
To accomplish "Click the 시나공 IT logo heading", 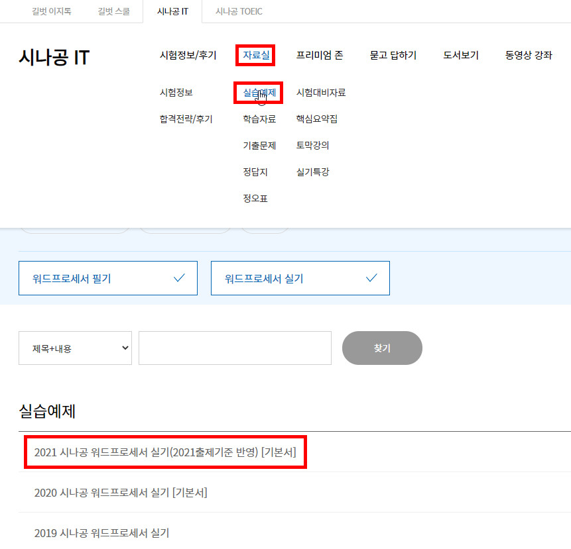I will pyautogui.click(x=54, y=58).
